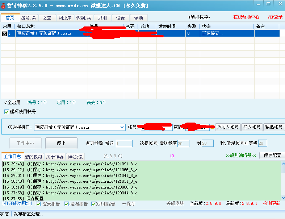Screen dimensions: 285x219
Task: Click the 导入帐号 button
Action: point(252,127)
